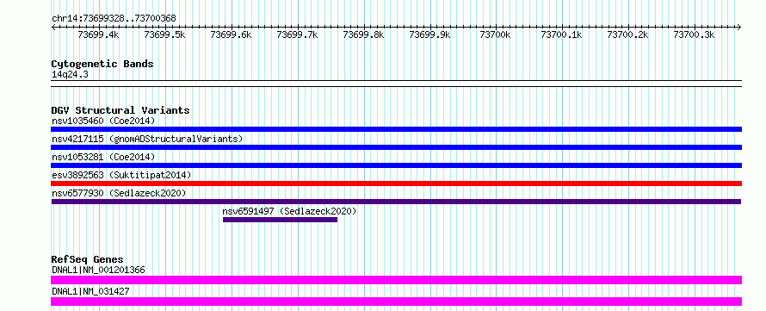This screenshot has width=766, height=311.
Task: Click the Cytogenetic Bands track title
Action: coord(102,64)
